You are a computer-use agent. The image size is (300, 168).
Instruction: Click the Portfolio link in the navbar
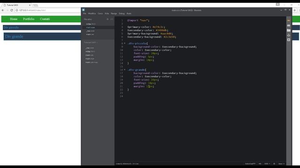[29, 19]
